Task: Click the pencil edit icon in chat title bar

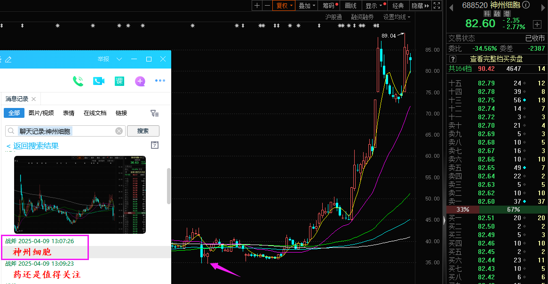Action: point(8,59)
